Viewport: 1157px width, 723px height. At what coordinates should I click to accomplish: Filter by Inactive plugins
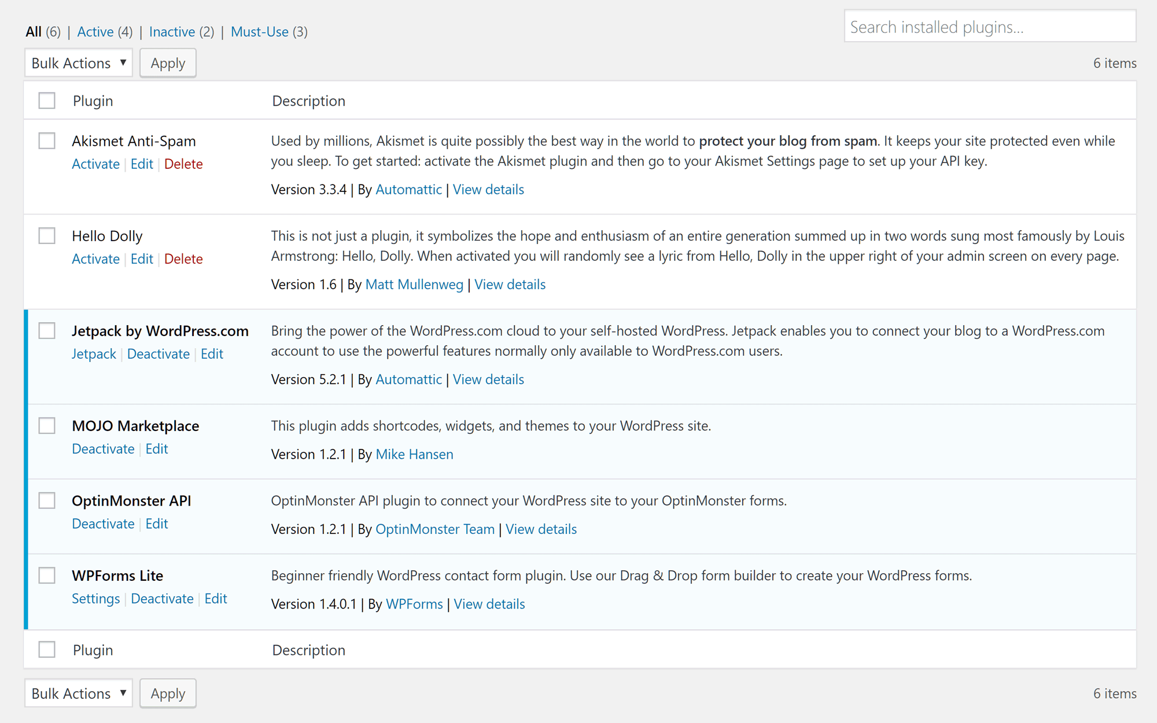(172, 31)
